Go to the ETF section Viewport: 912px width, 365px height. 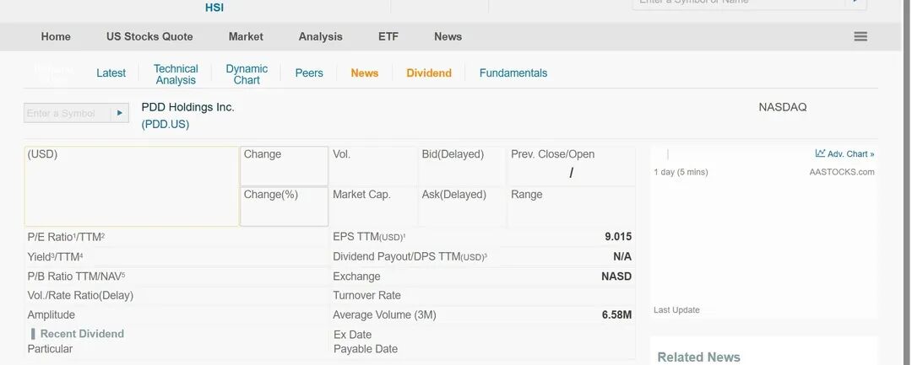click(388, 36)
